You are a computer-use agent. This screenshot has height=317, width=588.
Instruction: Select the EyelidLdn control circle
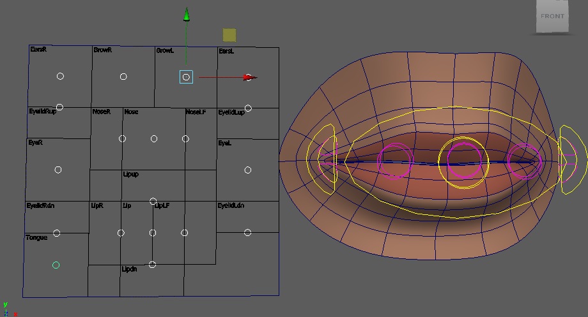(x=248, y=233)
